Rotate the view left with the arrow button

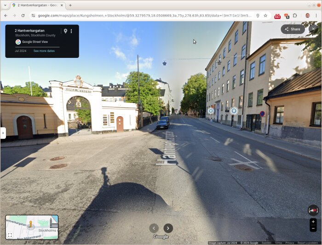click(x=154, y=228)
